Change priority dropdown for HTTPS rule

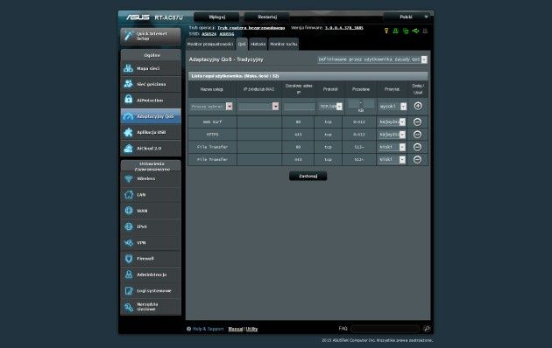coord(392,135)
